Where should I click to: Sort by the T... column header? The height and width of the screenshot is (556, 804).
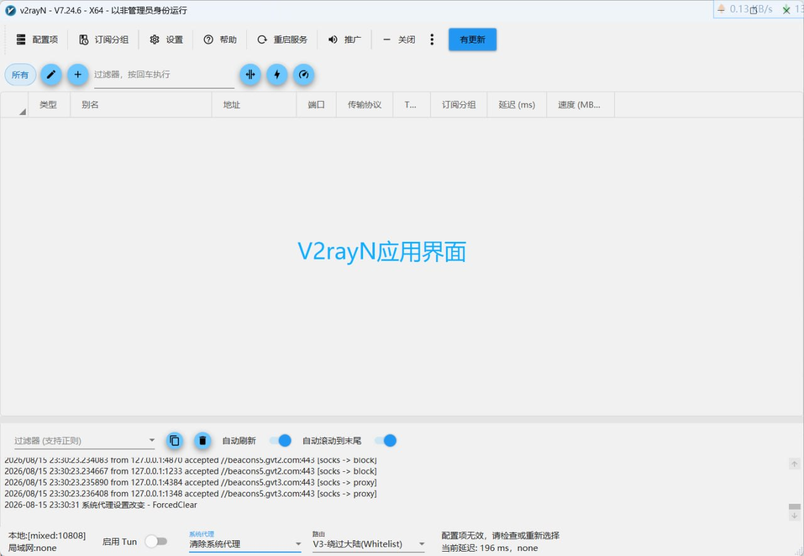(x=411, y=105)
